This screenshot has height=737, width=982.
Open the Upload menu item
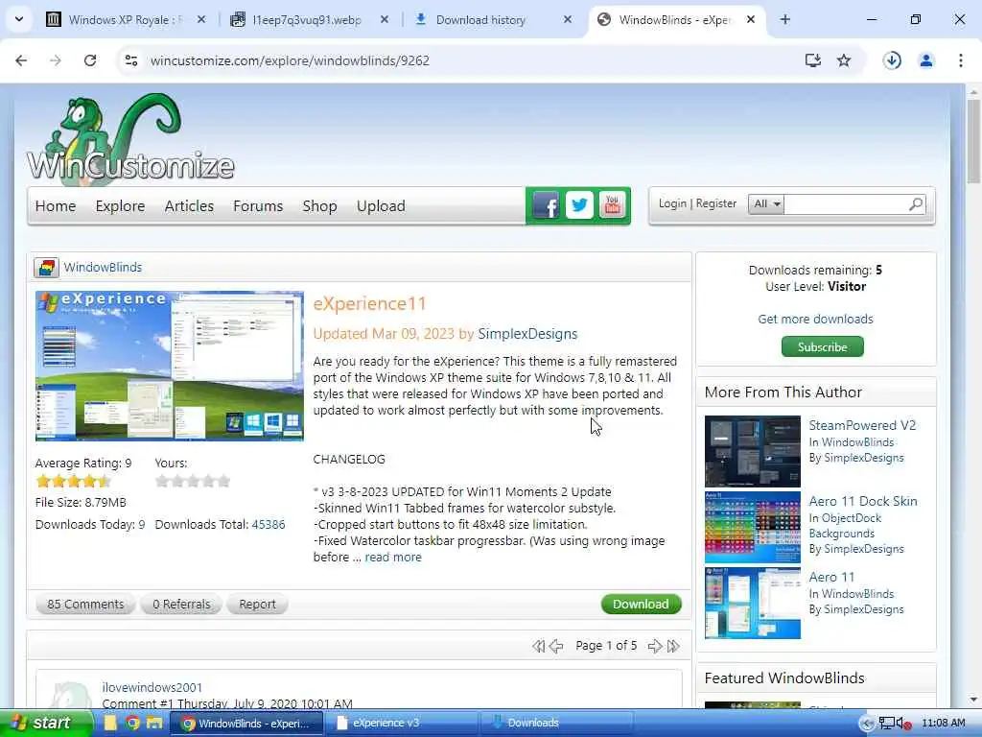[381, 206]
